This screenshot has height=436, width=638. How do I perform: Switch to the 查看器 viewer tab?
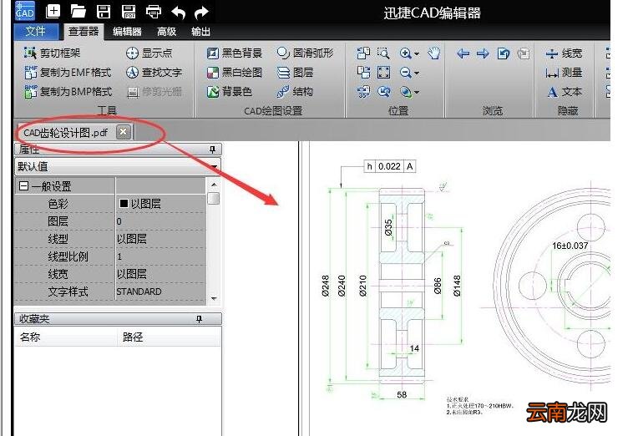(84, 32)
